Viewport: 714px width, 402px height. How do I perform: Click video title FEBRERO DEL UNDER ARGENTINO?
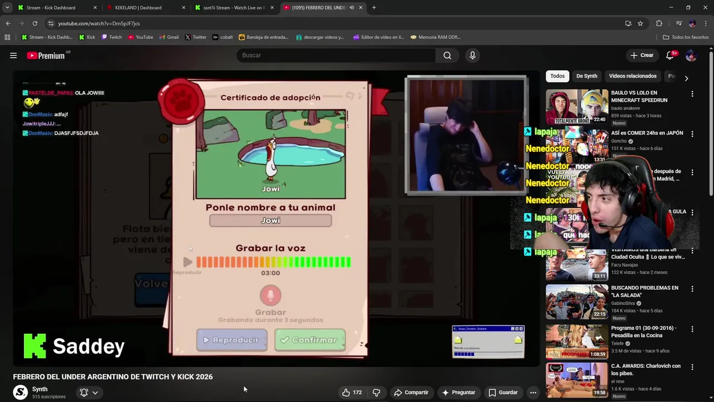[113, 377]
